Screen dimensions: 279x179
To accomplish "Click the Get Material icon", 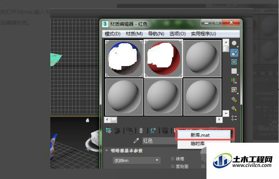I will 108,131.
